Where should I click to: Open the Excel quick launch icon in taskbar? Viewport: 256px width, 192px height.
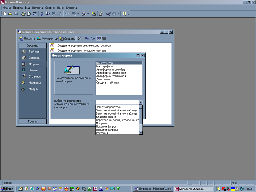(89, 189)
